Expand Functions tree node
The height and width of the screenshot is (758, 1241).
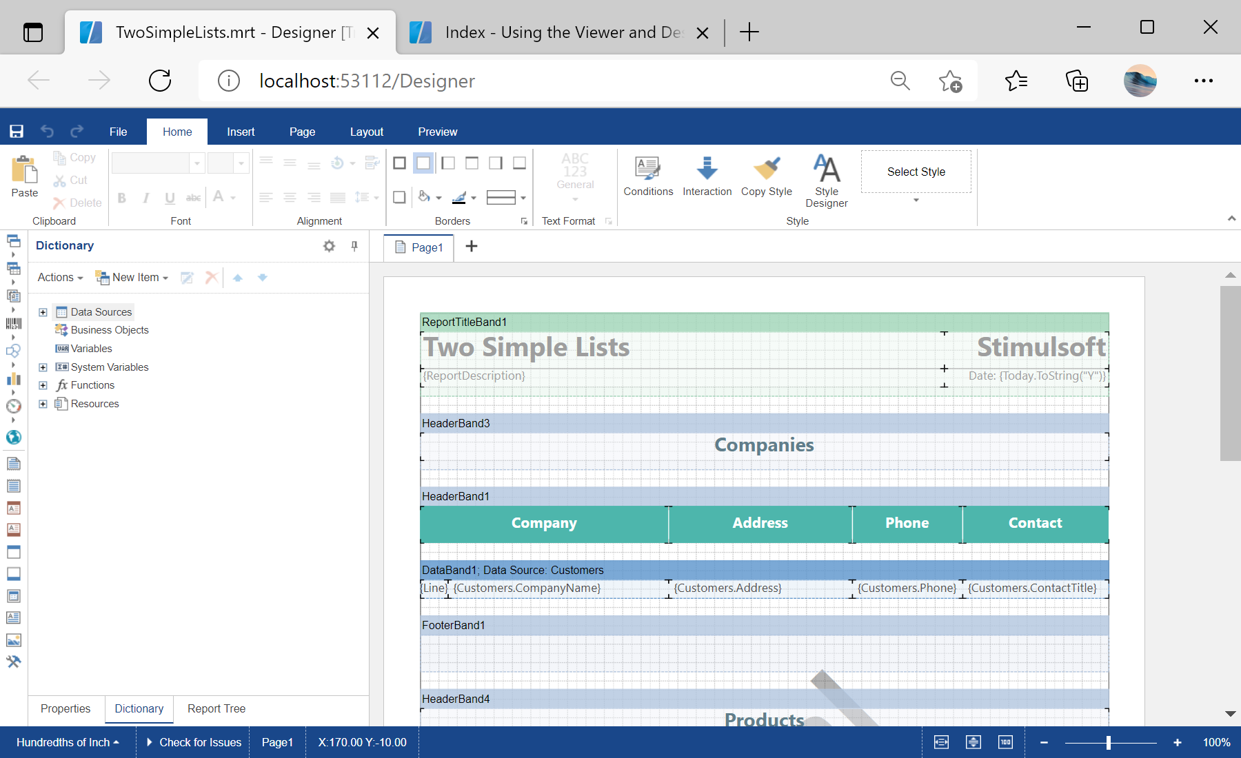(x=43, y=385)
